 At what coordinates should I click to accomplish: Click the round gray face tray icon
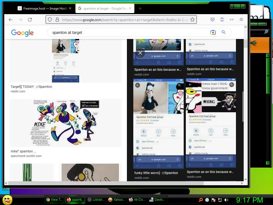click(207, 200)
